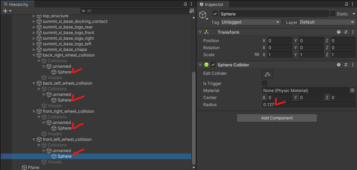Open Transform component presets icon
Viewport: 357px width, 170px height.
[346, 32]
